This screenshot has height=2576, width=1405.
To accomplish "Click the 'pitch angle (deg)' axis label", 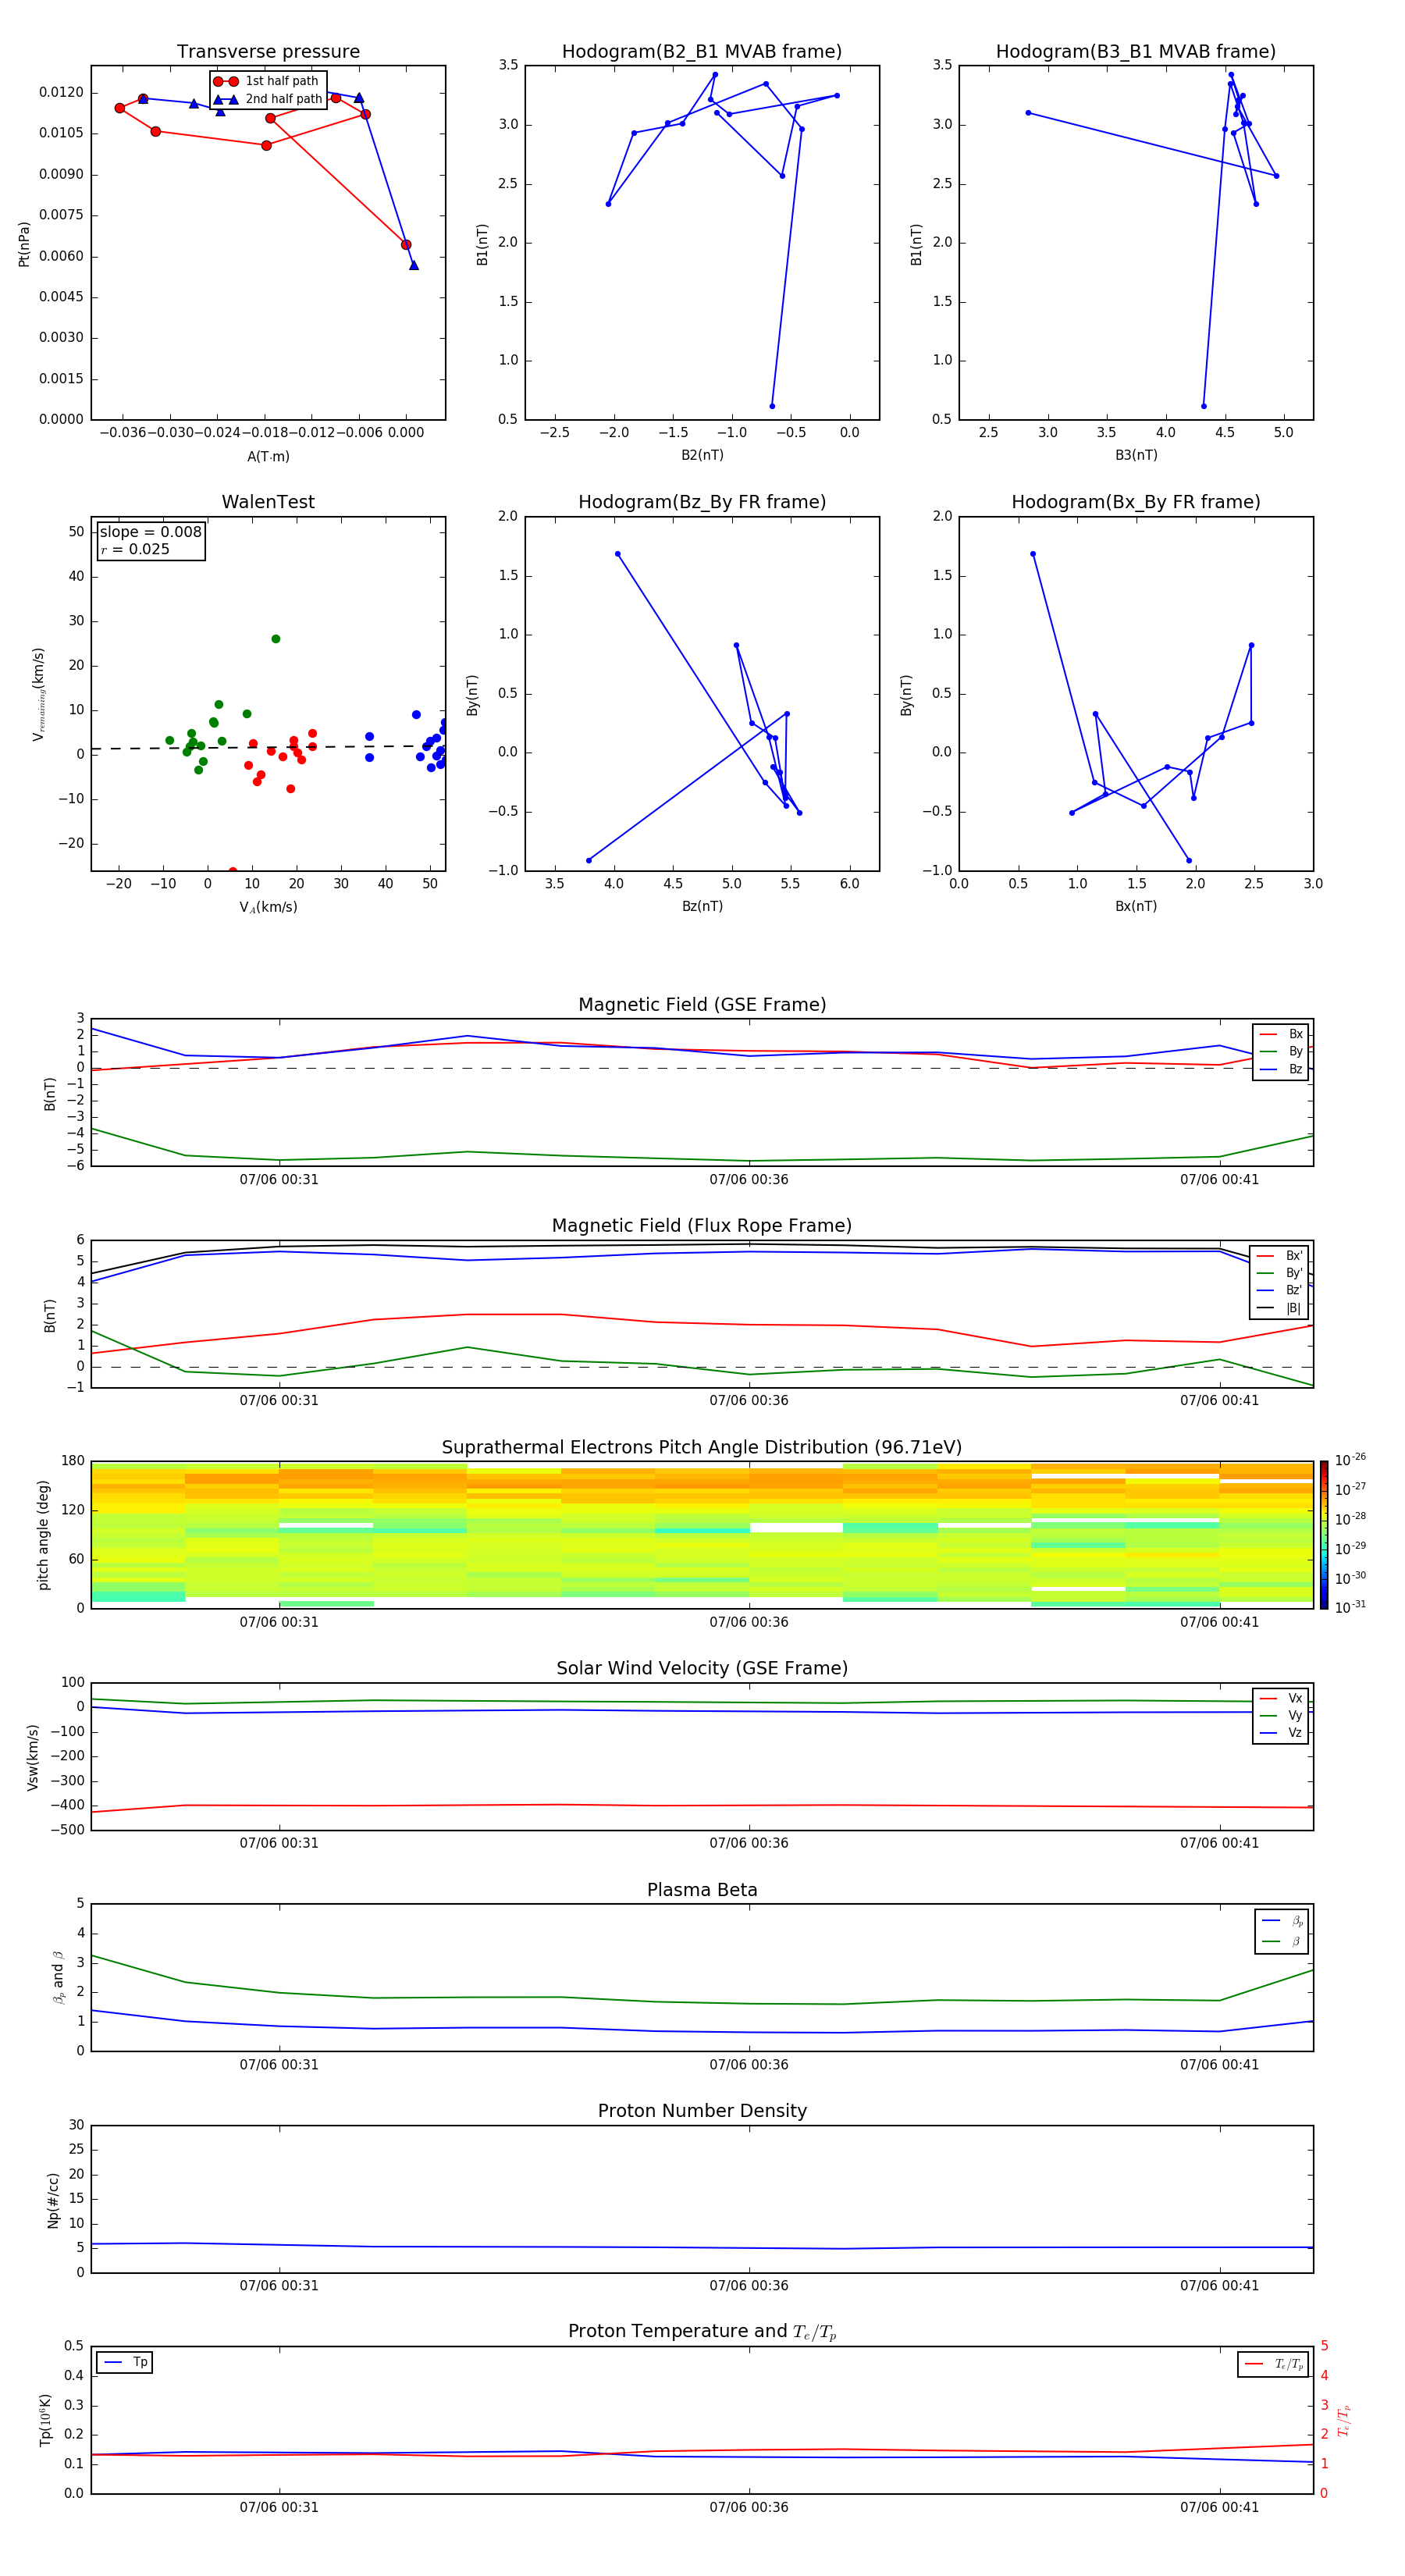I will (x=43, y=1535).
